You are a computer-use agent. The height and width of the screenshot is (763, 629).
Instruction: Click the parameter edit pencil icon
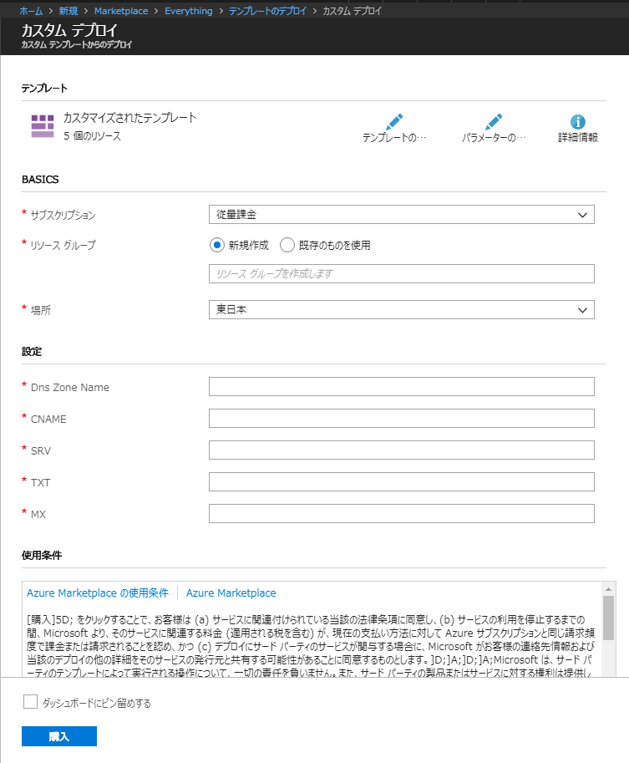494,122
